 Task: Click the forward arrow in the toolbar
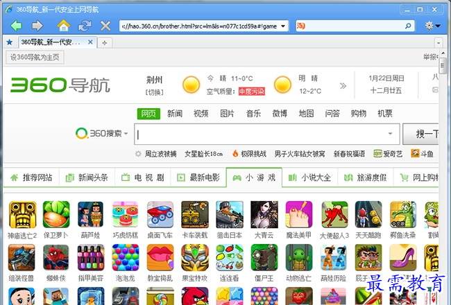coord(37,26)
